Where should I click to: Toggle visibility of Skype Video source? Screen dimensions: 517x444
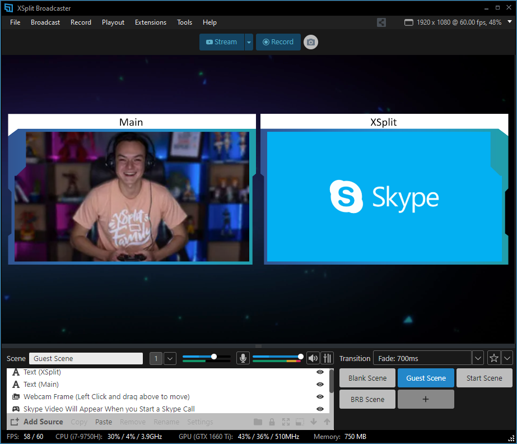(x=320, y=409)
